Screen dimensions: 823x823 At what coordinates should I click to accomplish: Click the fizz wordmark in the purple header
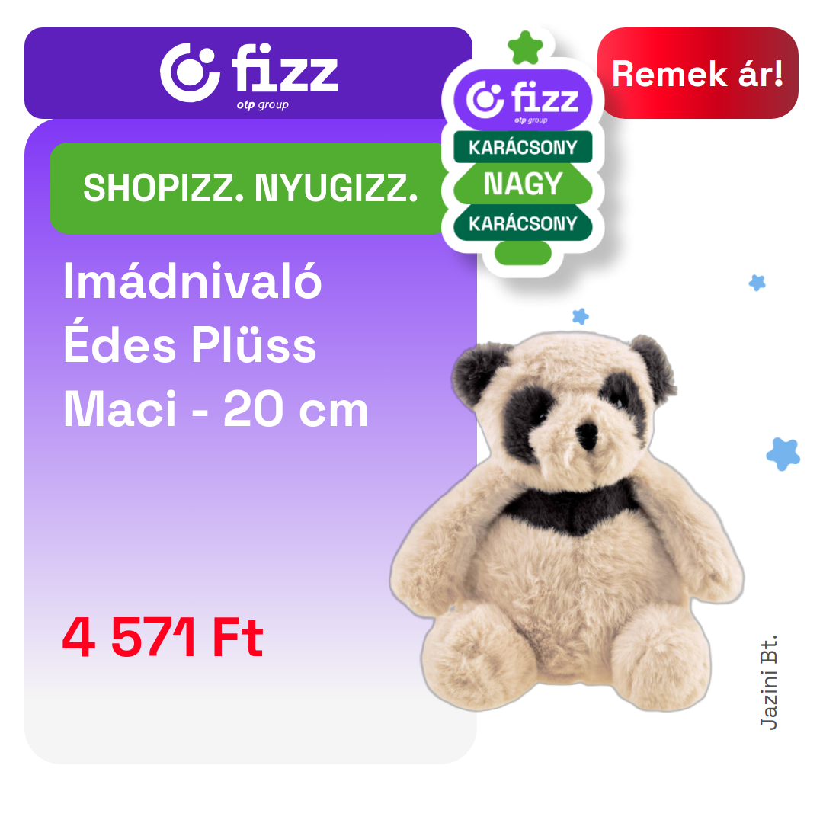coord(284,69)
